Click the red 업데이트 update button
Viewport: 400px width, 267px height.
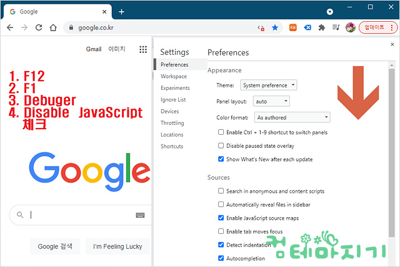pos(378,27)
